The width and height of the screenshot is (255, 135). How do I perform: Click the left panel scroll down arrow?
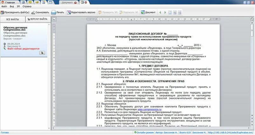(49, 128)
